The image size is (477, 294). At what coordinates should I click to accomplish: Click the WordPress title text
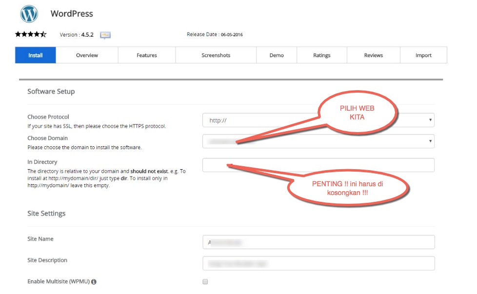point(72,14)
